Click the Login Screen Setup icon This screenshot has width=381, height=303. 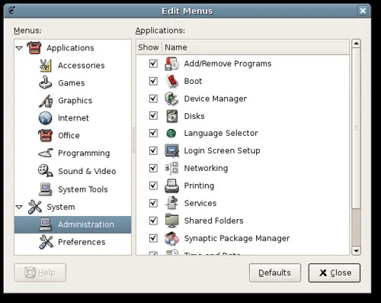tap(172, 150)
